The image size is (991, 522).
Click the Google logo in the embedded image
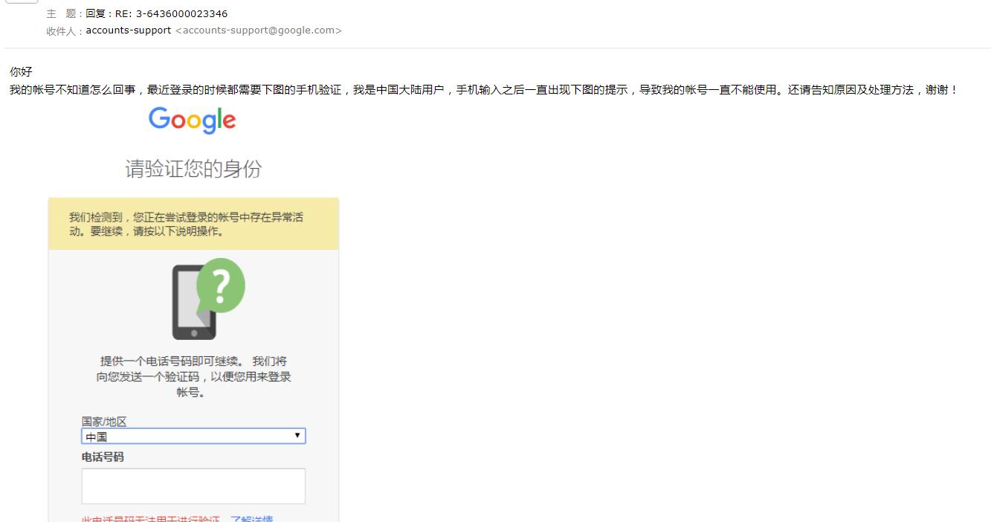point(193,120)
